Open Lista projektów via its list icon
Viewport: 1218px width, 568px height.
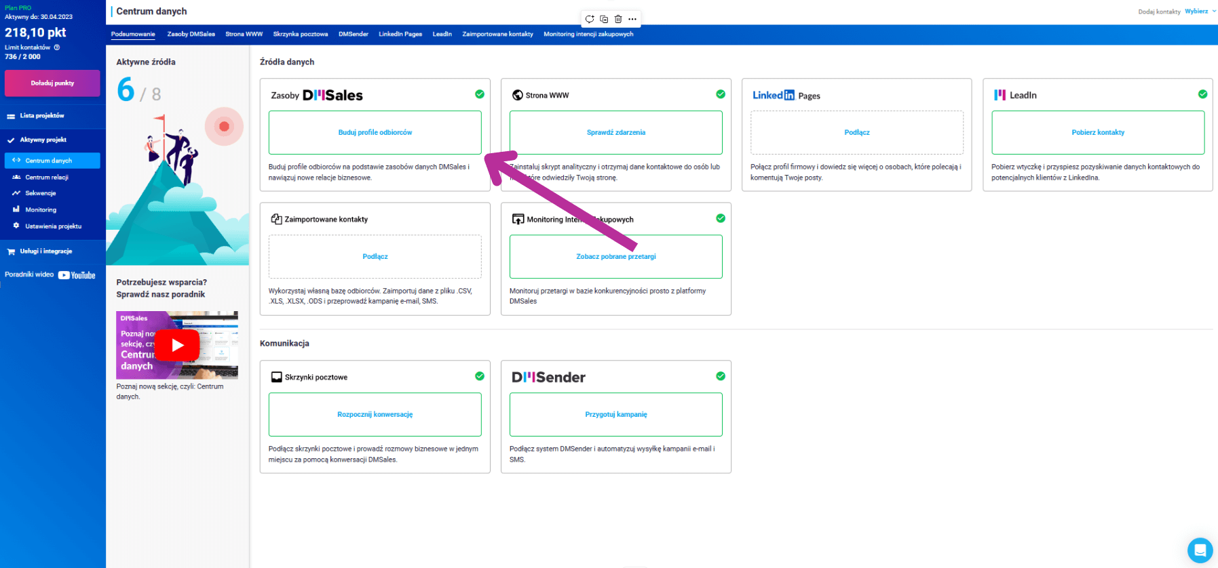coord(11,116)
